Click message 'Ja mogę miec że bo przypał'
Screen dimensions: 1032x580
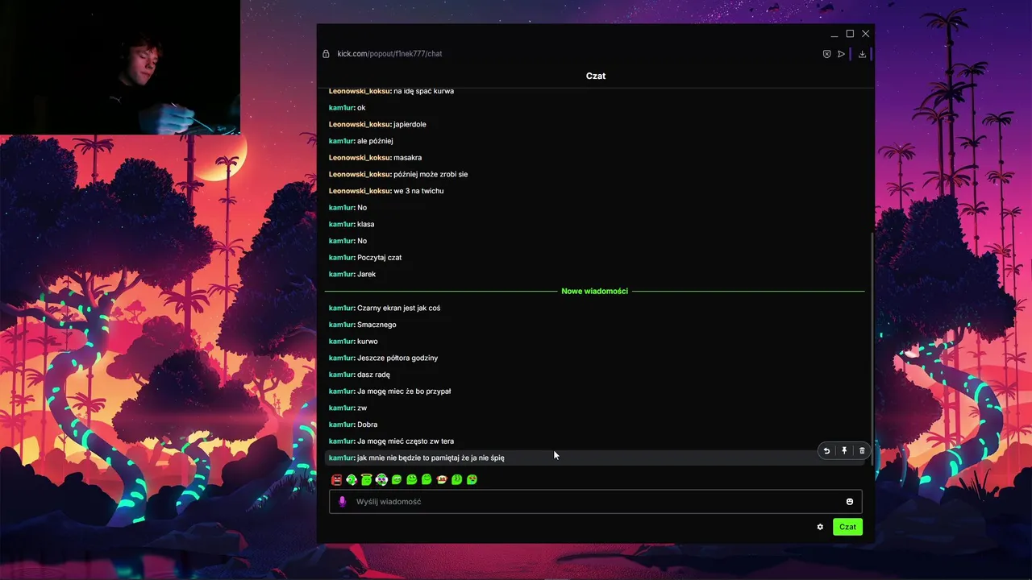click(404, 391)
